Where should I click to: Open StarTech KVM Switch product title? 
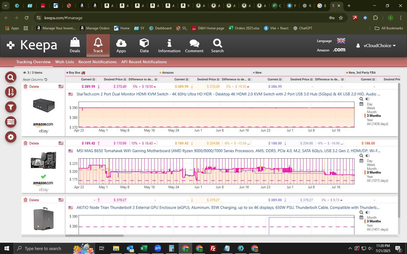228,94
